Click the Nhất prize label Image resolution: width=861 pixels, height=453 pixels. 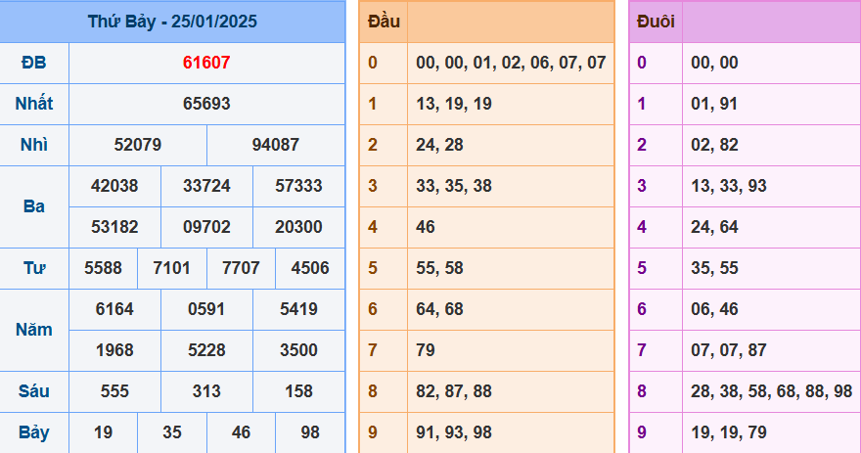point(34,104)
